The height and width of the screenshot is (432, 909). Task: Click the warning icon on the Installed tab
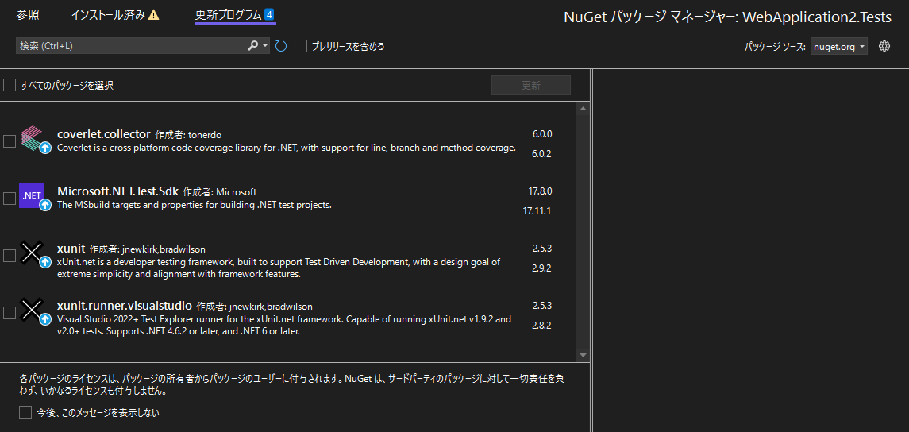tap(154, 15)
